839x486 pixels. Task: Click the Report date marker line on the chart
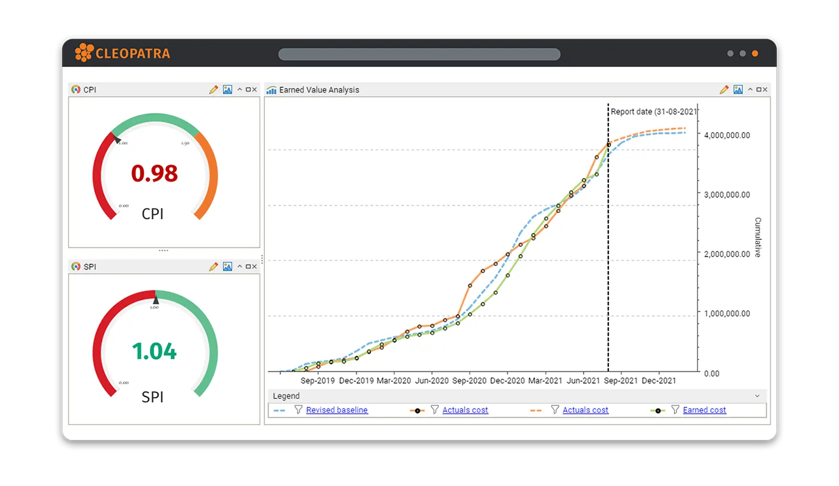[x=608, y=236]
